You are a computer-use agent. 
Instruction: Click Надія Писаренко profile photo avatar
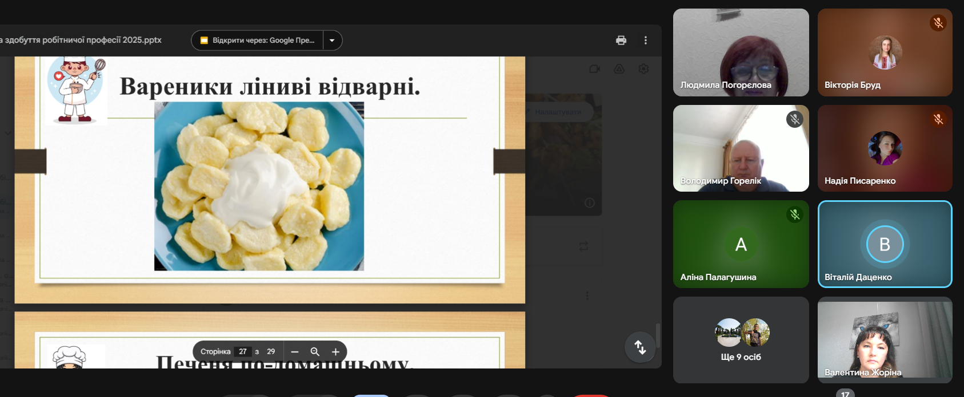(885, 148)
